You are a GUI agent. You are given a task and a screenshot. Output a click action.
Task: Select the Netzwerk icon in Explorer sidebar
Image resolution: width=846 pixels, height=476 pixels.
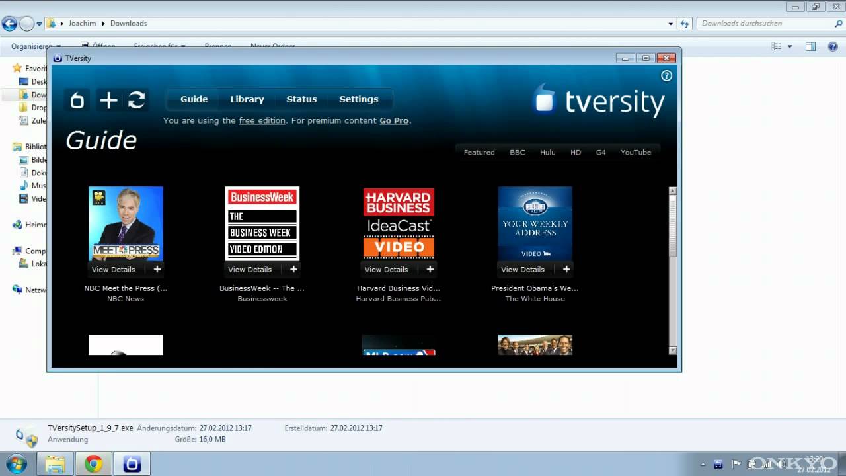(17, 290)
